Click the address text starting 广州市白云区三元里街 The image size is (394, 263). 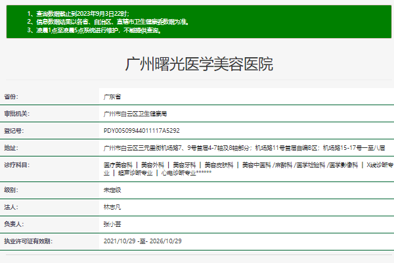(244, 147)
